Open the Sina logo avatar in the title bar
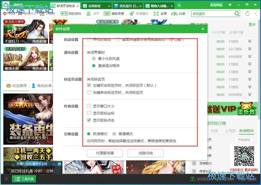 pyautogui.click(x=6, y=5)
